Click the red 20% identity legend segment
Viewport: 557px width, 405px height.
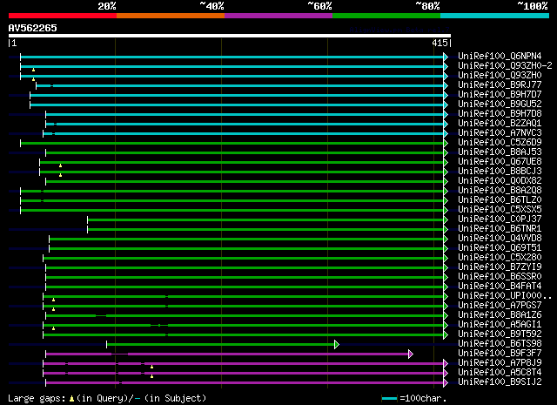click(63, 16)
